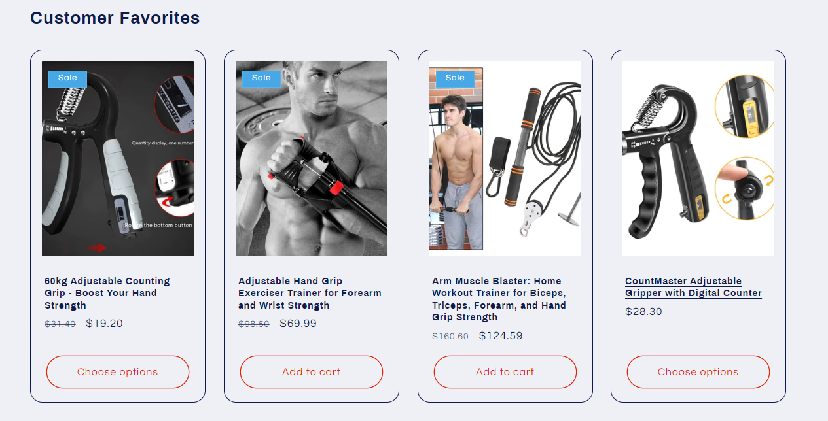Click the Sale badge on the Arm Muscle Blaster
Viewport: 828px width, 421px height.
tap(455, 78)
